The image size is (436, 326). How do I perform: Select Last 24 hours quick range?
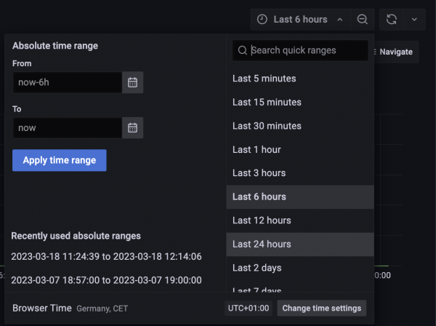point(262,244)
